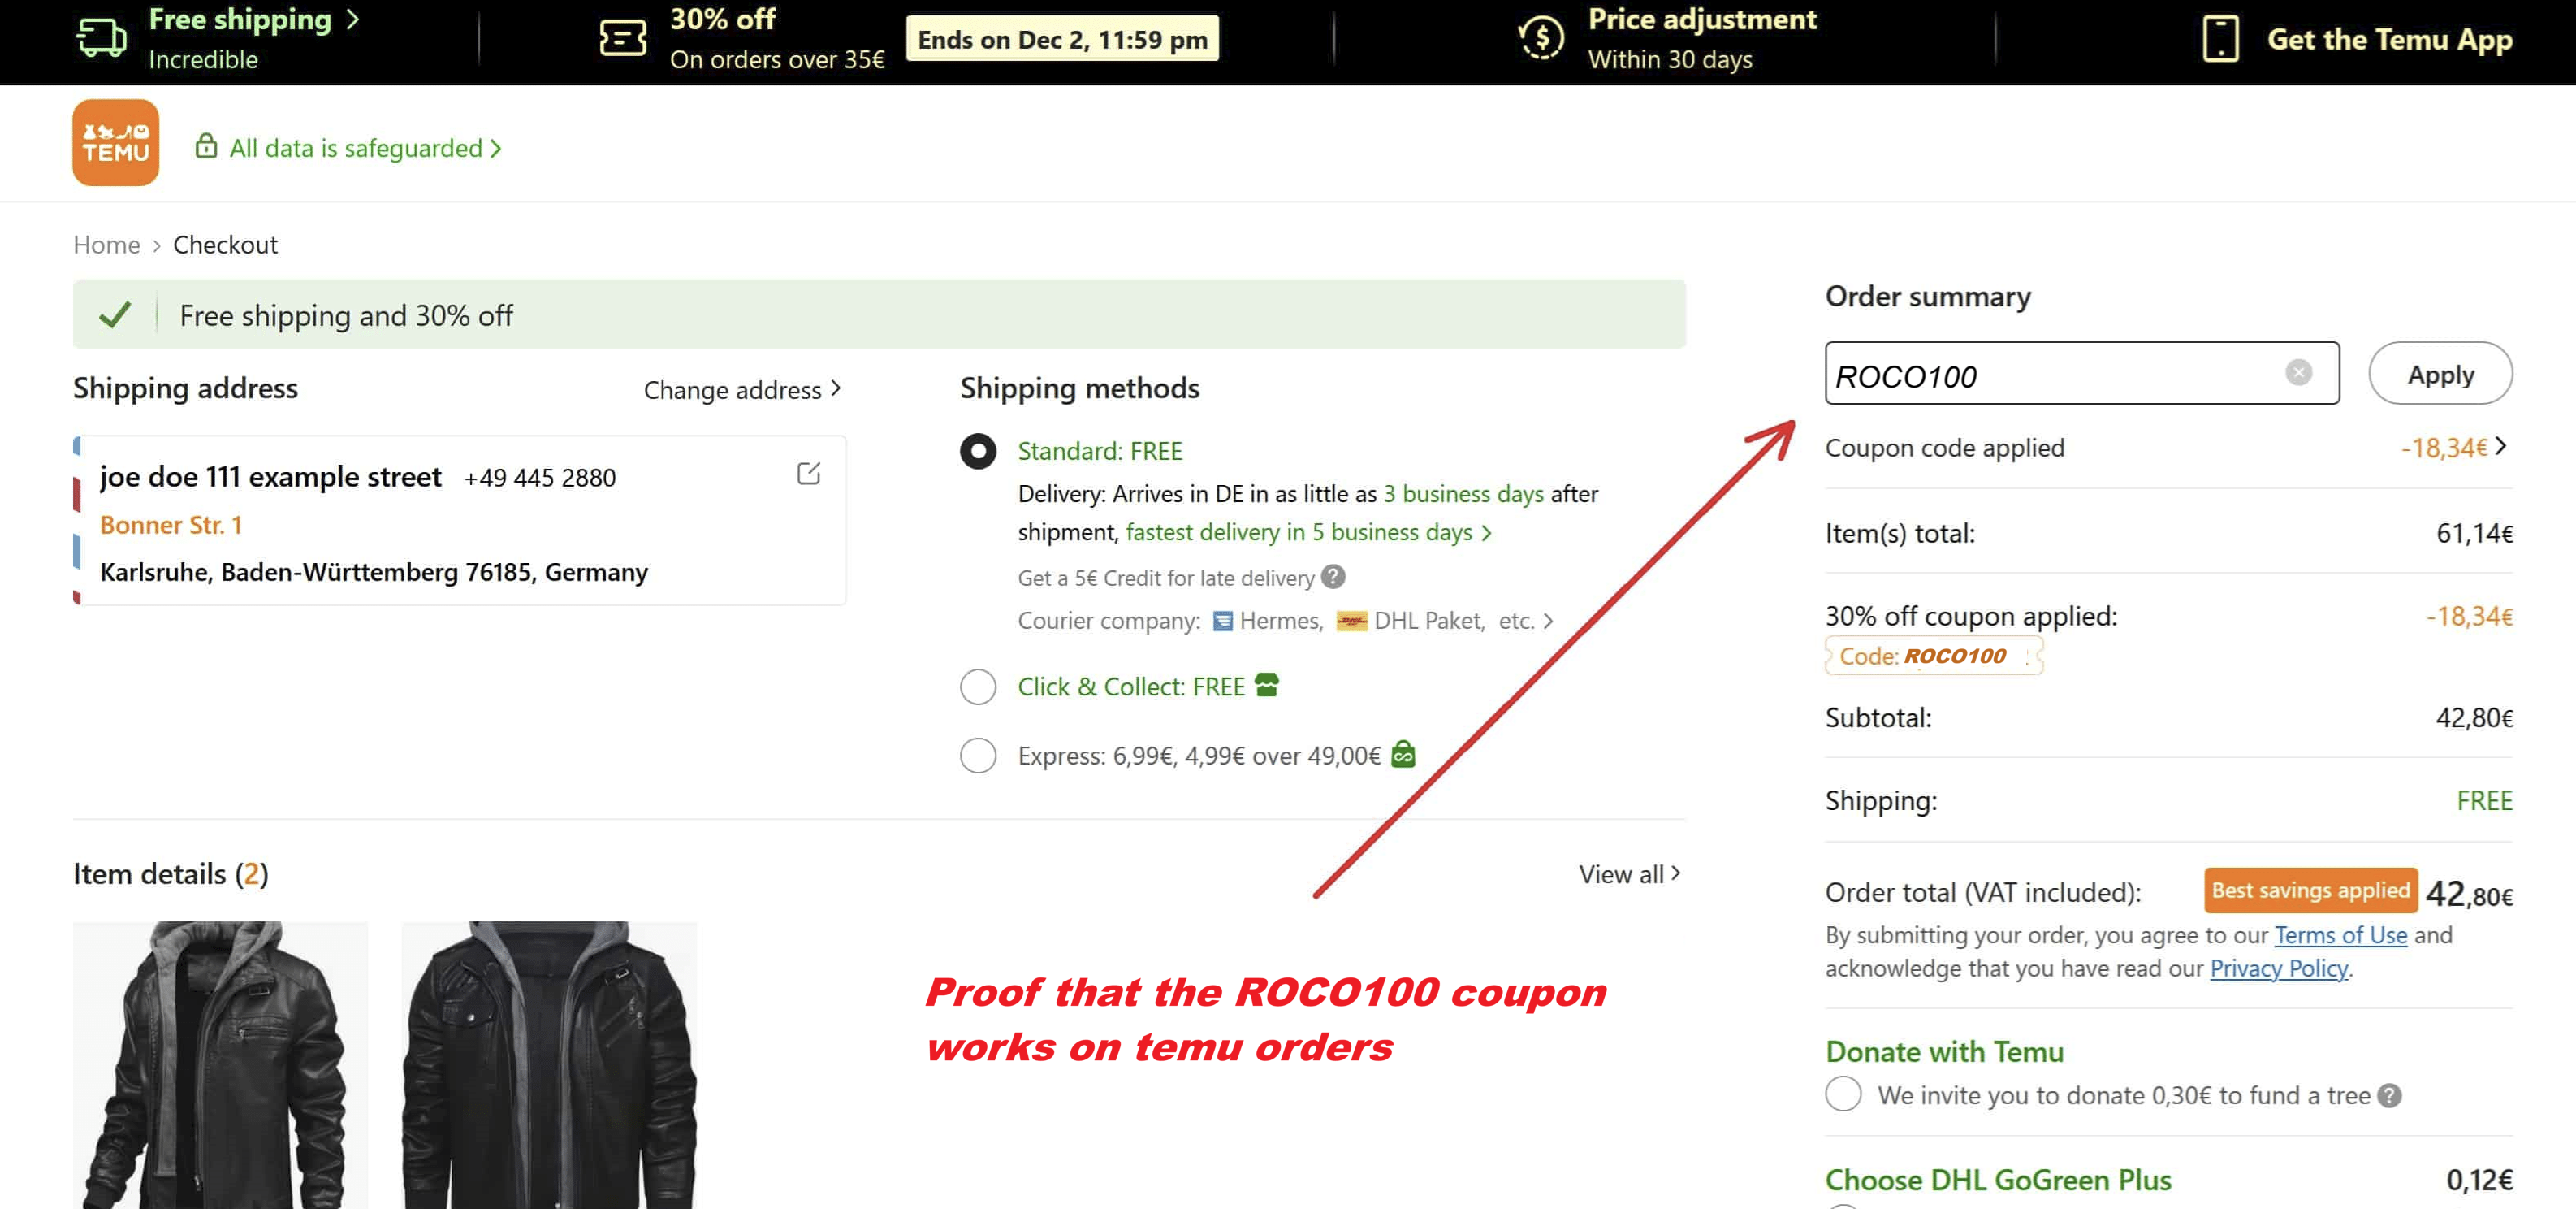The image size is (2576, 1209).
Task: Click the free shipping truck icon
Action: point(102,38)
